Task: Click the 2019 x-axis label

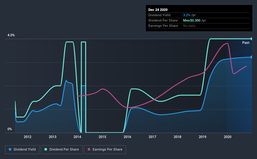Action: pos(203,137)
